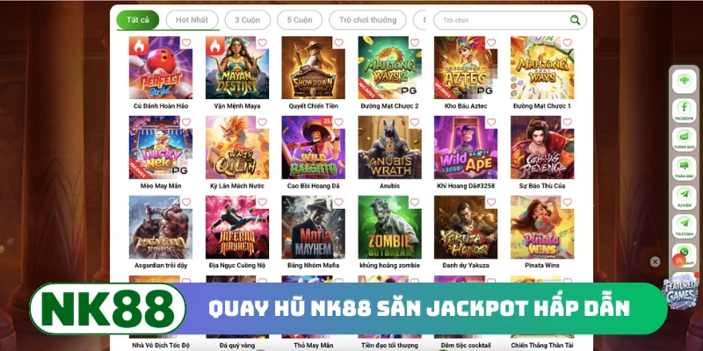Open the 5 Cuộn category tab
The height and width of the screenshot is (351, 703).
[x=300, y=20]
